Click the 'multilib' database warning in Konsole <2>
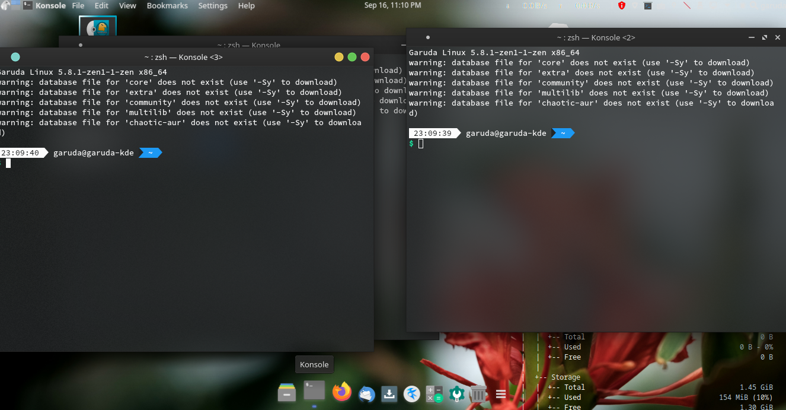Image resolution: width=786 pixels, height=410 pixels. coord(589,93)
